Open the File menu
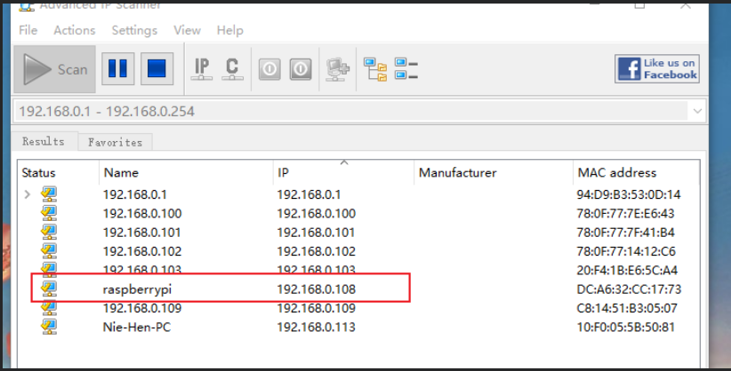 click(28, 30)
